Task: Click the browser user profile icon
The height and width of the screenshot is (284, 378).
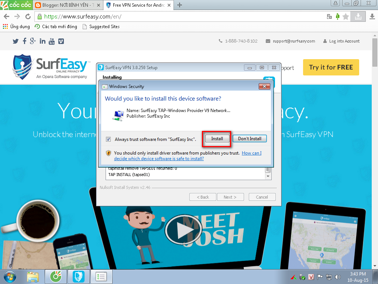Action: (x=335, y=3)
